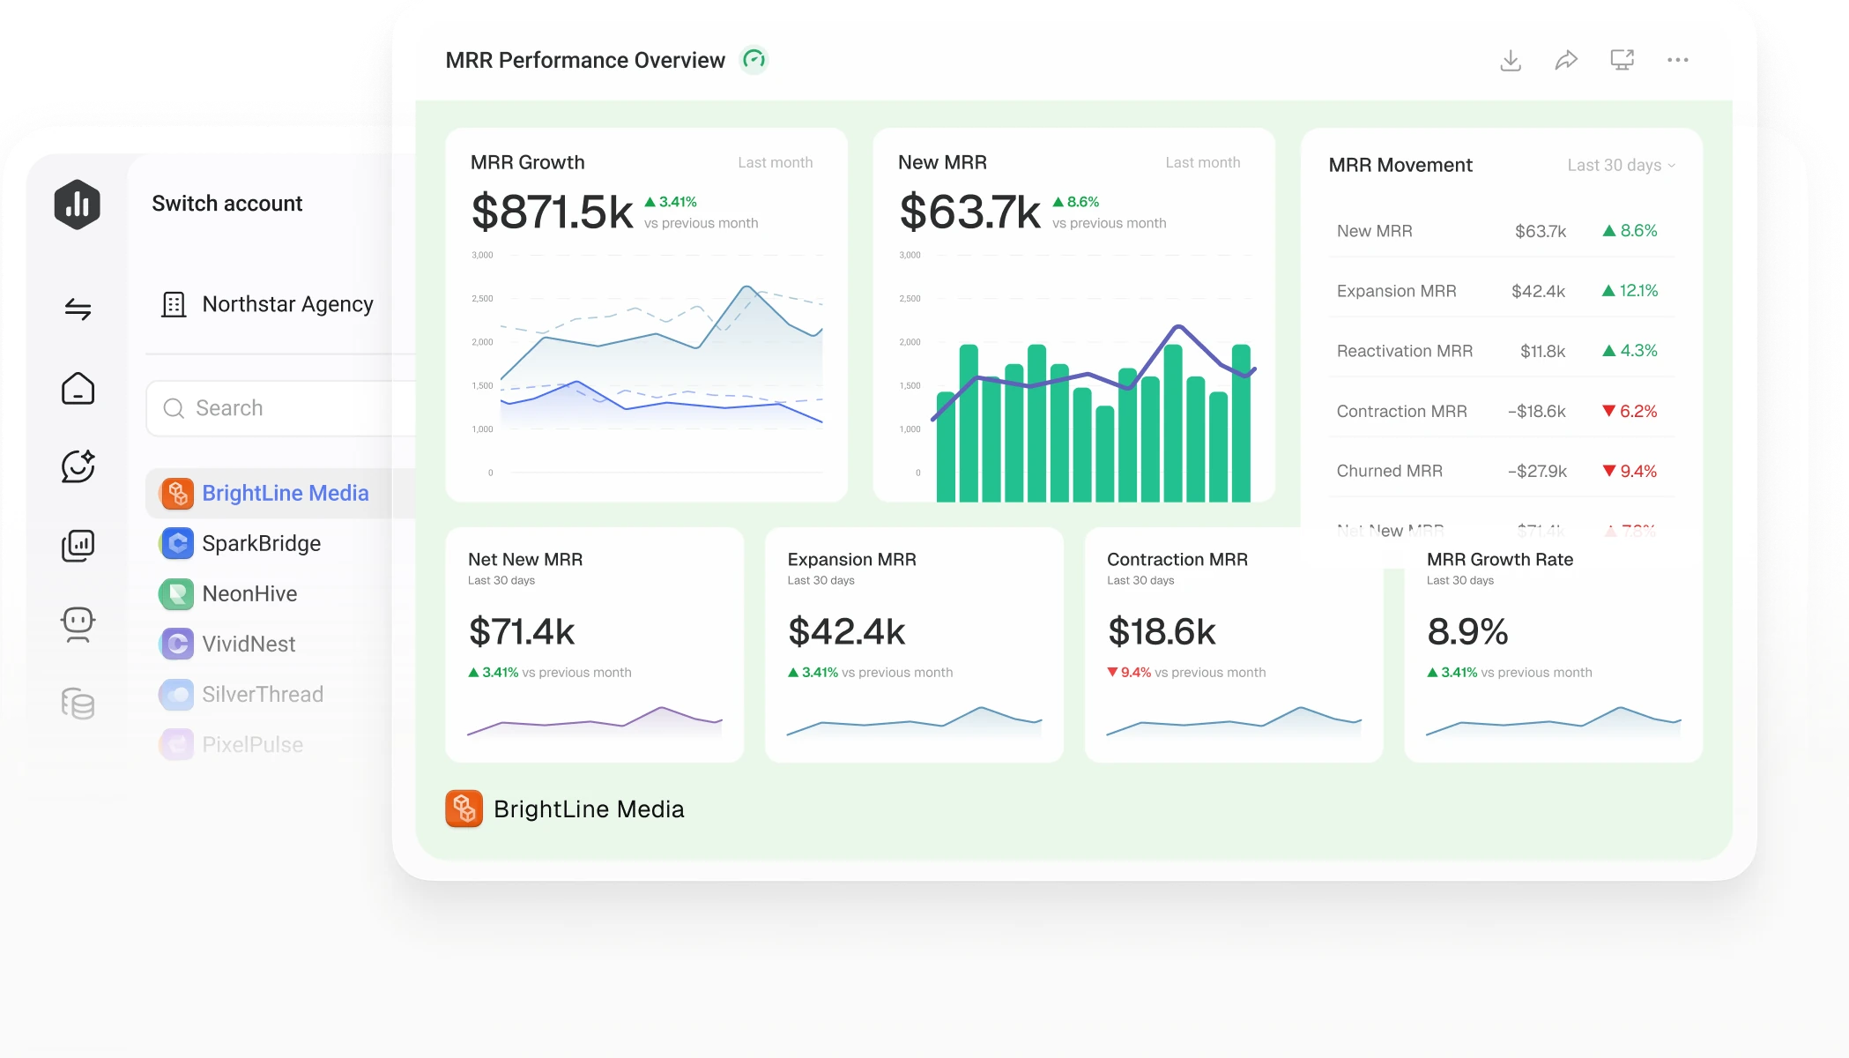This screenshot has height=1058, width=1849.
Task: Click the Northstar Agency entry
Action: click(x=268, y=304)
